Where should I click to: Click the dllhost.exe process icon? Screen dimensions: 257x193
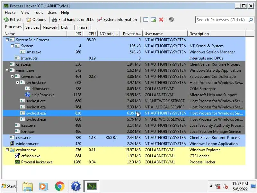[28, 89]
